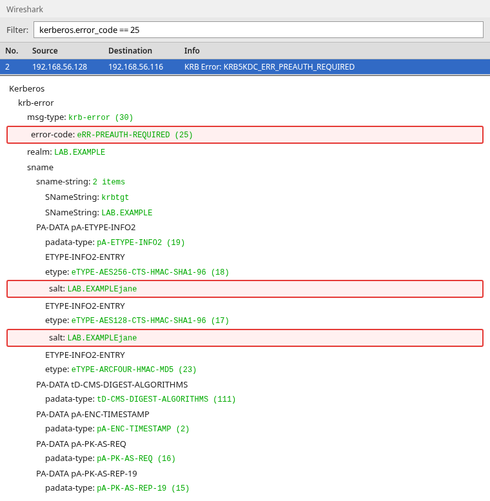
Task: Select etype AES256-CTS-HMAC-SHA1-96 (18) line
Action: click(137, 272)
